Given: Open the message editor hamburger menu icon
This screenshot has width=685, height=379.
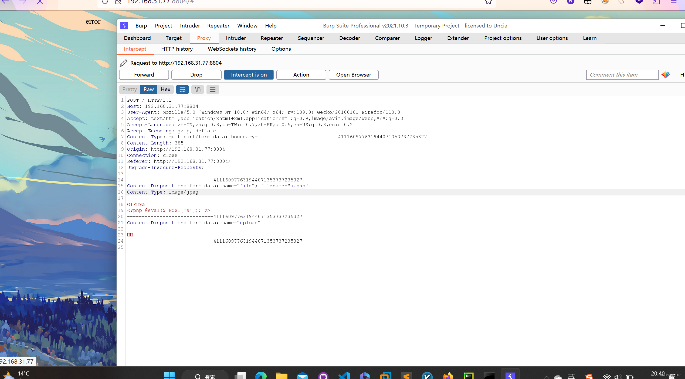Looking at the screenshot, I should point(213,89).
